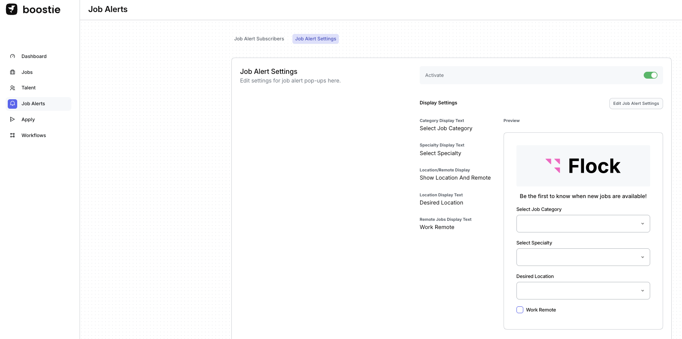Select the Talent people icon
This screenshot has width=682, height=339.
(x=12, y=88)
